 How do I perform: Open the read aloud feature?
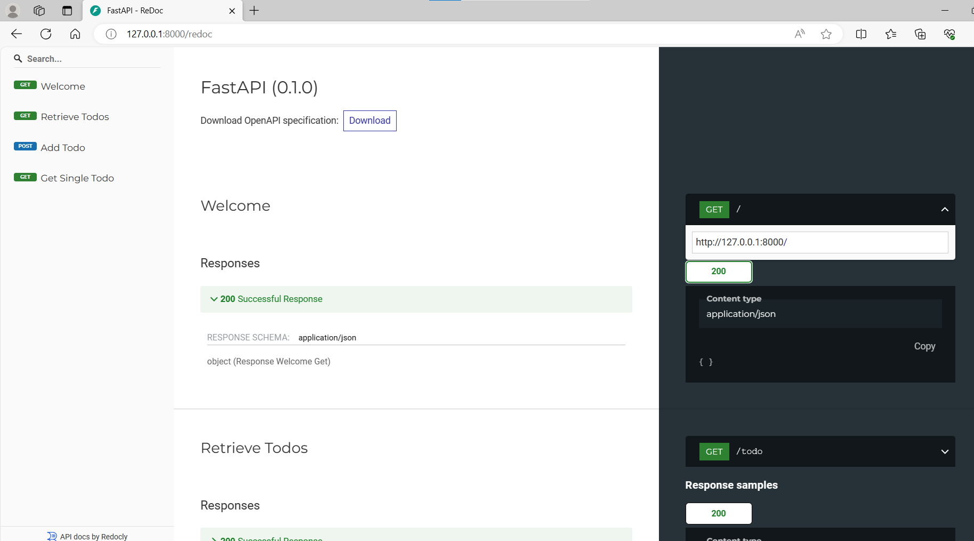[800, 34]
